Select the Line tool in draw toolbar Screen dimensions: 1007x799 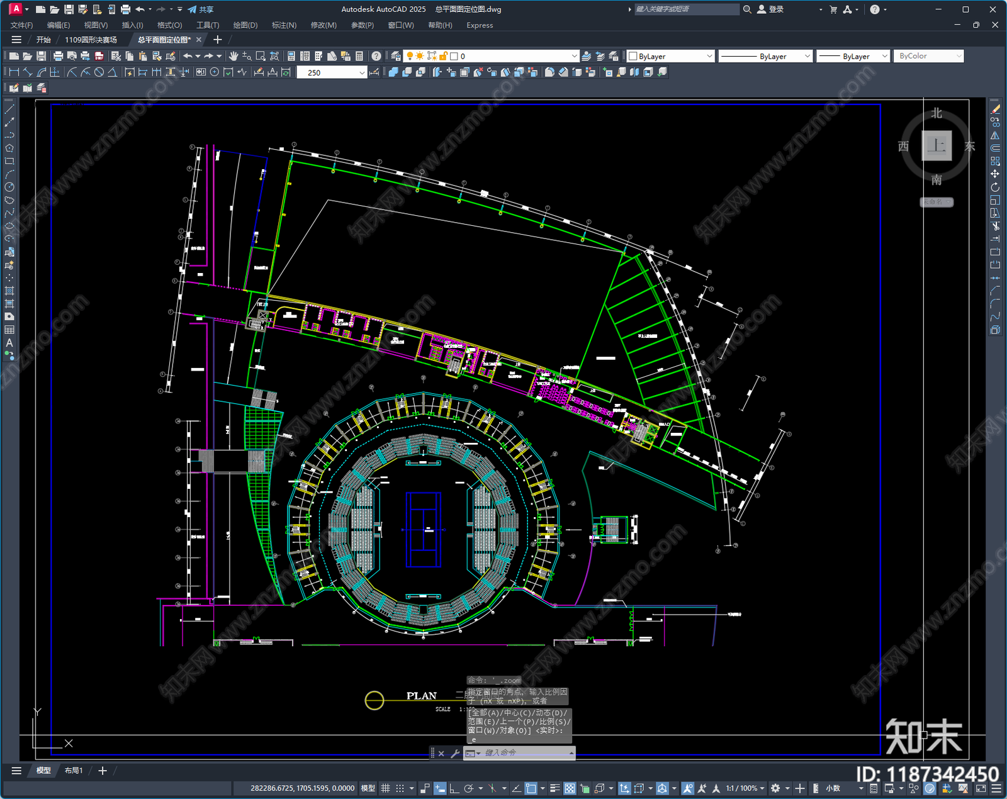[x=9, y=109]
